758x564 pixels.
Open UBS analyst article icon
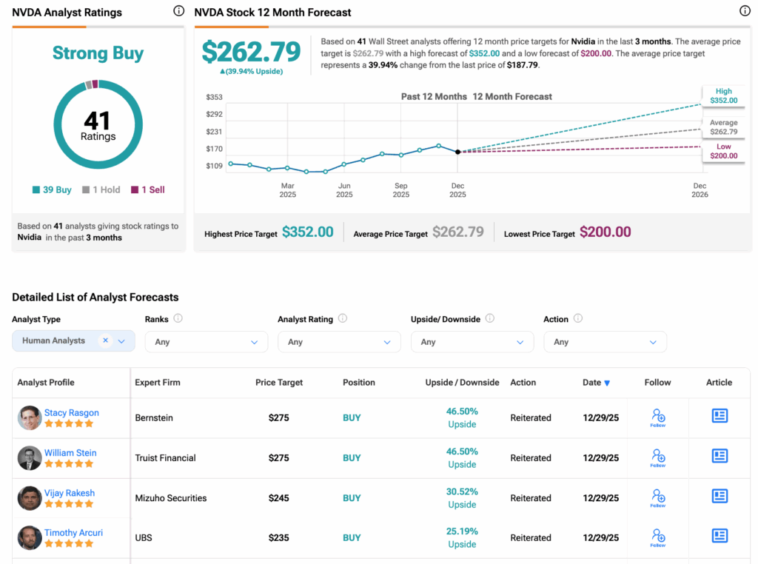pyautogui.click(x=719, y=536)
